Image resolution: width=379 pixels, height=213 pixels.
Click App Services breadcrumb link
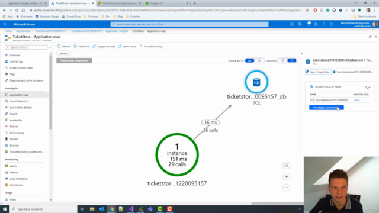(x=23, y=31)
